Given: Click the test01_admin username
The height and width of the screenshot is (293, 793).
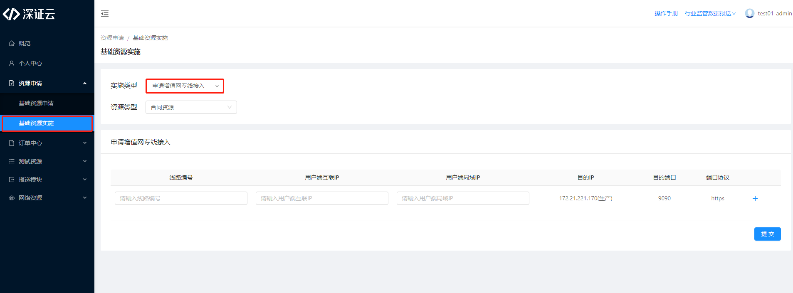Looking at the screenshot, I should tap(775, 13).
